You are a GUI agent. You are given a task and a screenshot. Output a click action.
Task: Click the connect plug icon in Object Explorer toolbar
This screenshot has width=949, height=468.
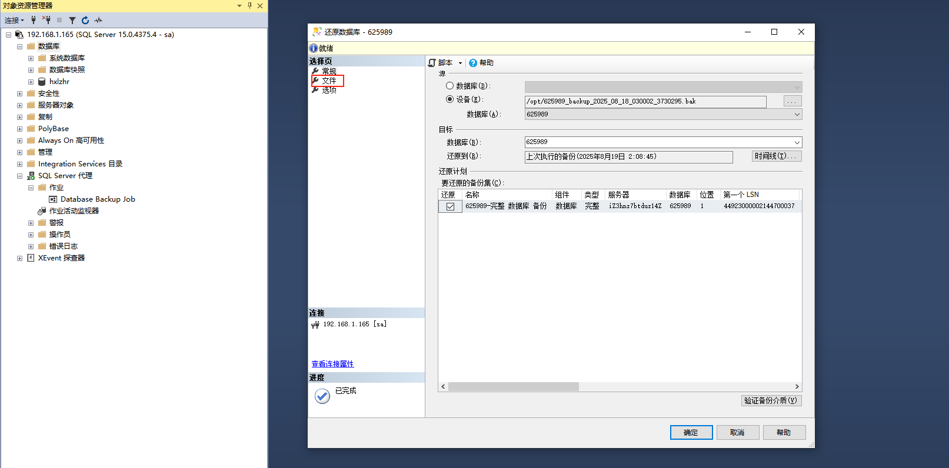click(34, 20)
